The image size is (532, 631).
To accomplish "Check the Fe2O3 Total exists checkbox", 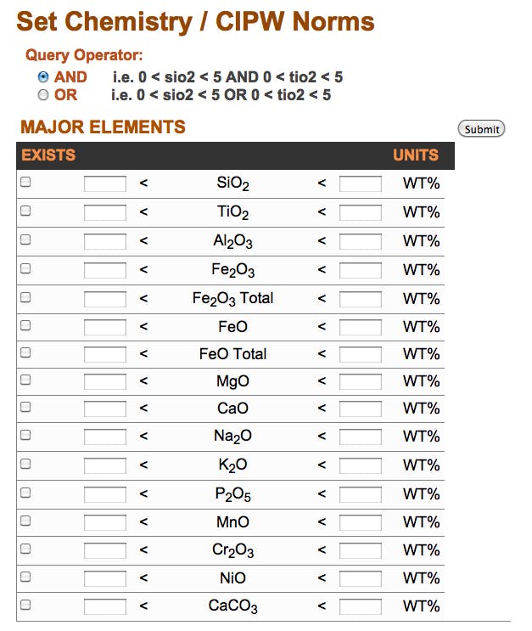I will coord(25,297).
